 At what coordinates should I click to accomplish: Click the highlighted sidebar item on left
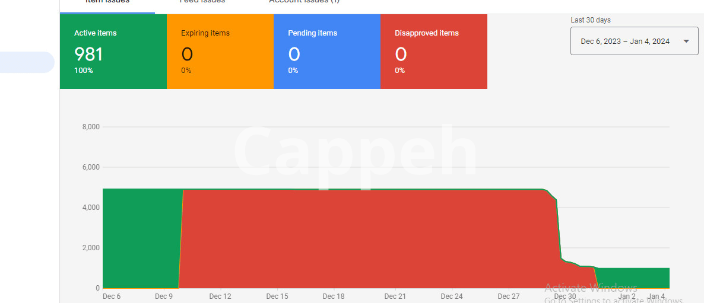click(x=27, y=62)
